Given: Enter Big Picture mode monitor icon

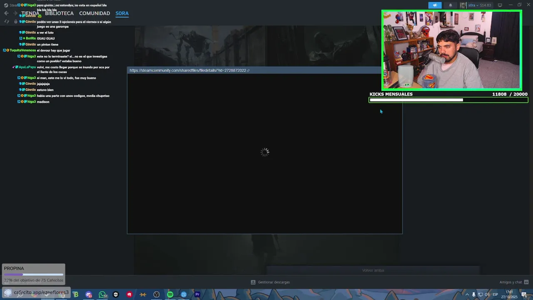Looking at the screenshot, I should [500, 5].
